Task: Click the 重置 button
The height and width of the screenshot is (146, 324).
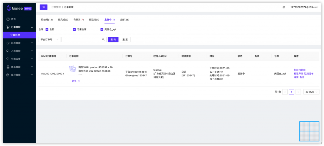Action: click(125, 40)
